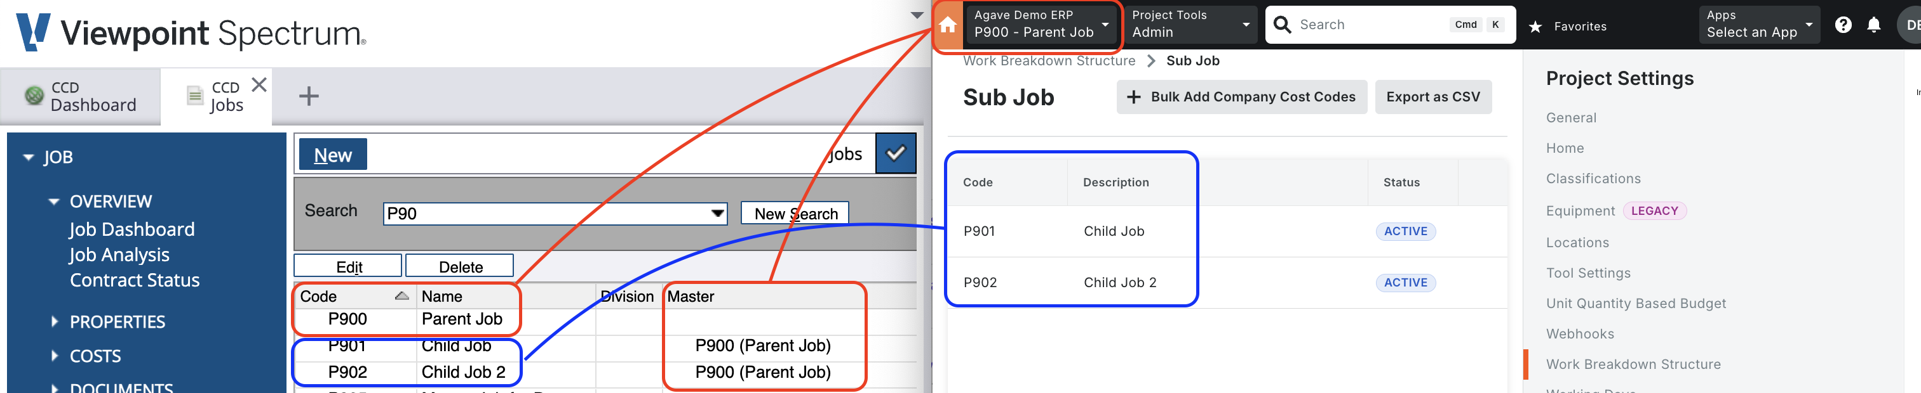Screen dimensions: 1921x393
Task: Close the CCD Jobs tab
Action: coord(259,85)
